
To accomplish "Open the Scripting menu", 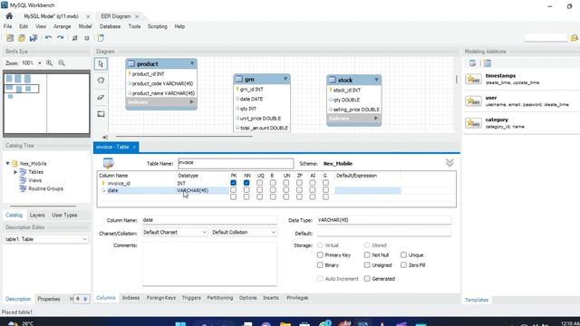I will pos(158,26).
